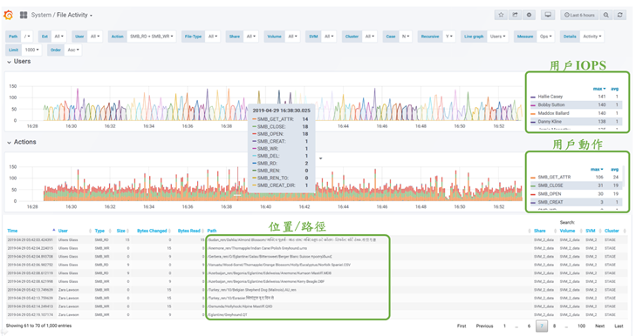Open the Case N dropdown

coord(406,37)
